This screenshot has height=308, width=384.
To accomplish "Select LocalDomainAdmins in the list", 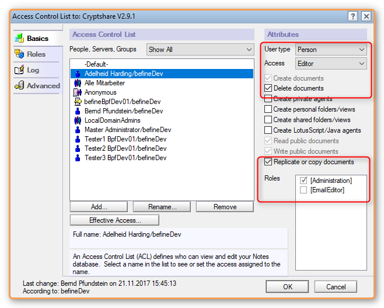I will pyautogui.click(x=162, y=120).
